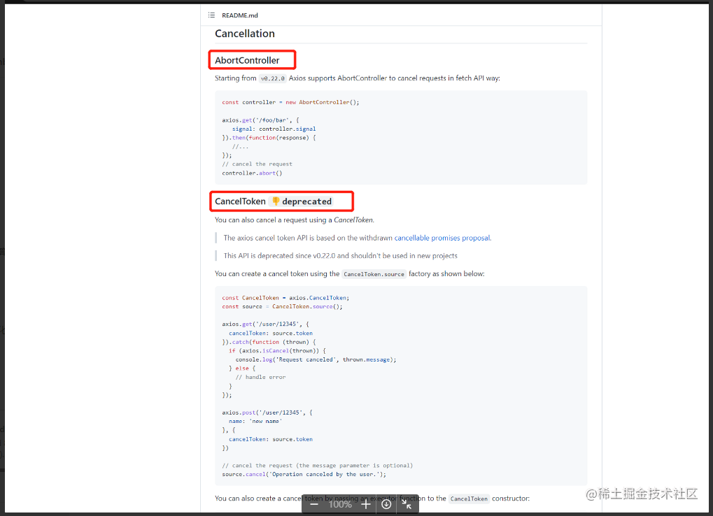The image size is (713, 516).
Task: Click the axios.post('/user/12345' line
Action: [267, 413]
